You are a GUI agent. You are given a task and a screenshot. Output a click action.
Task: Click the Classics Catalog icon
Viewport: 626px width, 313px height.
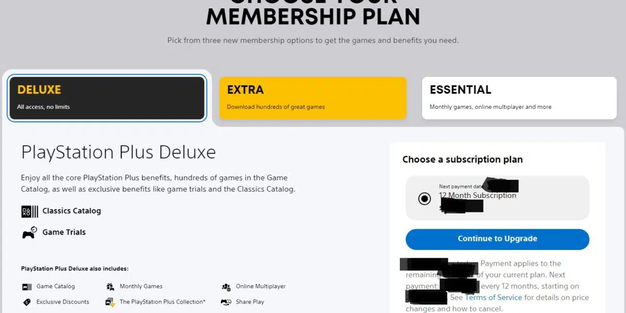[29, 211]
